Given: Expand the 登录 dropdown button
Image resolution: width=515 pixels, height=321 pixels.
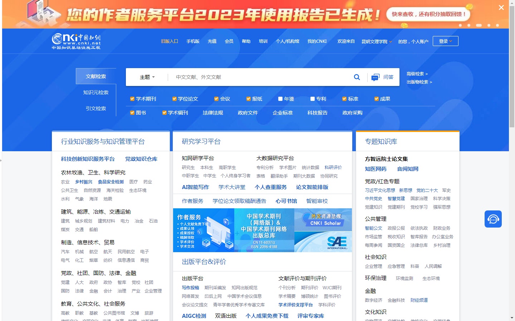Looking at the screenshot, I should pyautogui.click(x=445, y=41).
